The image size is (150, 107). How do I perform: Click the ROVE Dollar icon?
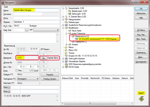tap(66, 67)
